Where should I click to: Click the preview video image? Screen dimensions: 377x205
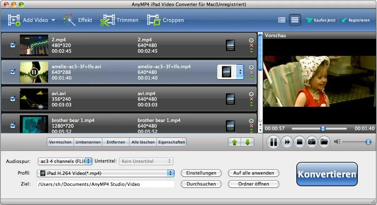tap(320, 81)
